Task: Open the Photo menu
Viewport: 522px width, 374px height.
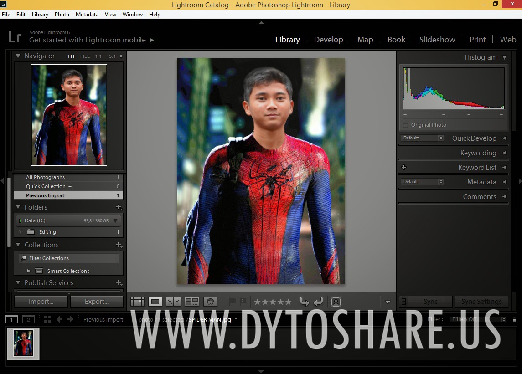Action: point(62,15)
